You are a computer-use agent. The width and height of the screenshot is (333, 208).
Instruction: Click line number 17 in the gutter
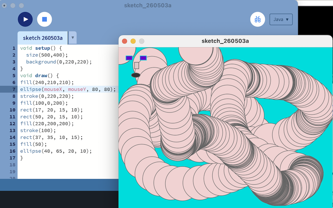(x=12, y=158)
